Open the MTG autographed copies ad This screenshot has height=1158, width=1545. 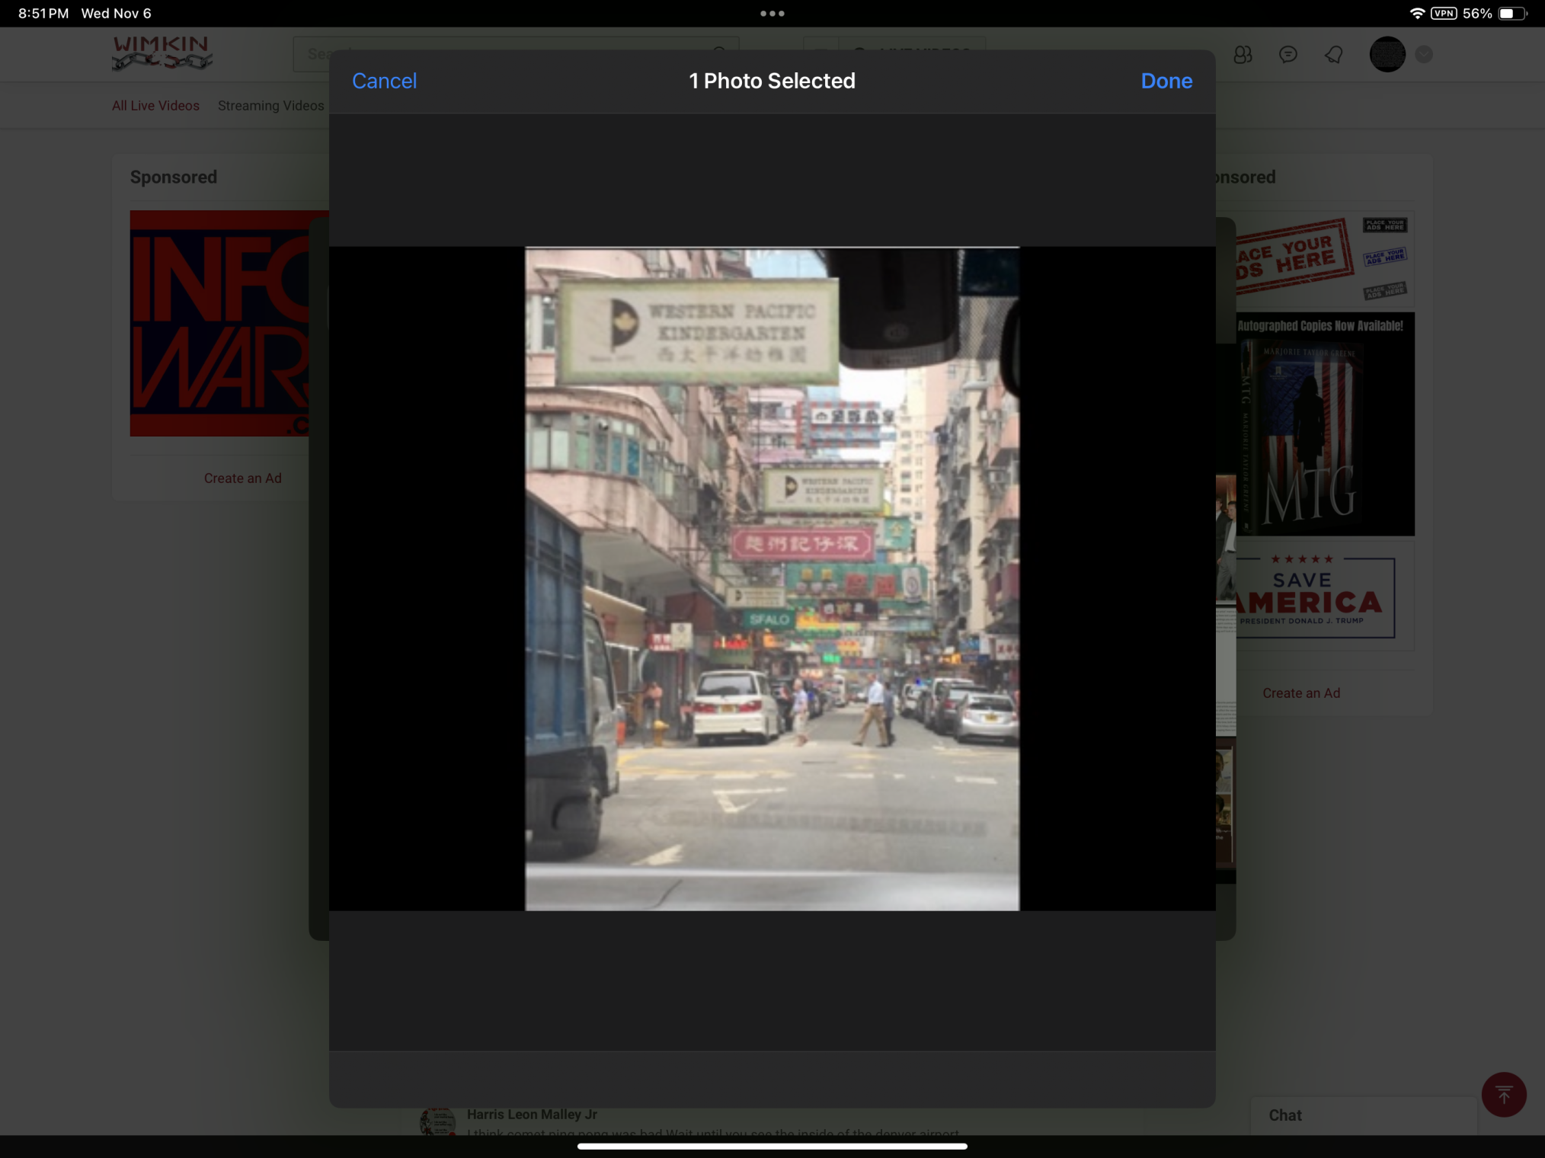point(1324,424)
